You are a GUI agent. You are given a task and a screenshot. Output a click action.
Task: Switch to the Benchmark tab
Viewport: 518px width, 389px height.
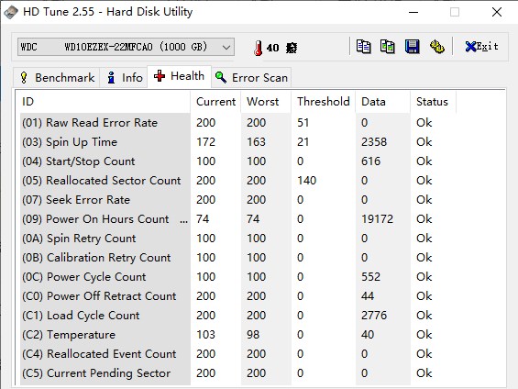pos(57,78)
